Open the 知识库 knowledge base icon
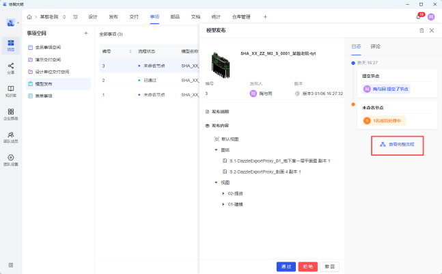The height and width of the screenshot is (274, 442). point(11,90)
